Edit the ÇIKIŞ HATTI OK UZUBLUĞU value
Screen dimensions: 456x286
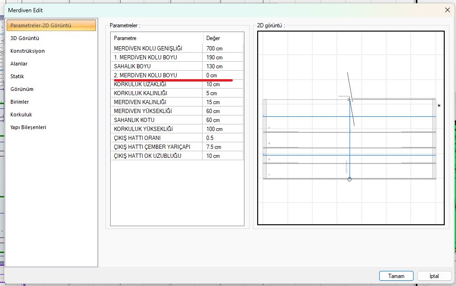click(223, 156)
